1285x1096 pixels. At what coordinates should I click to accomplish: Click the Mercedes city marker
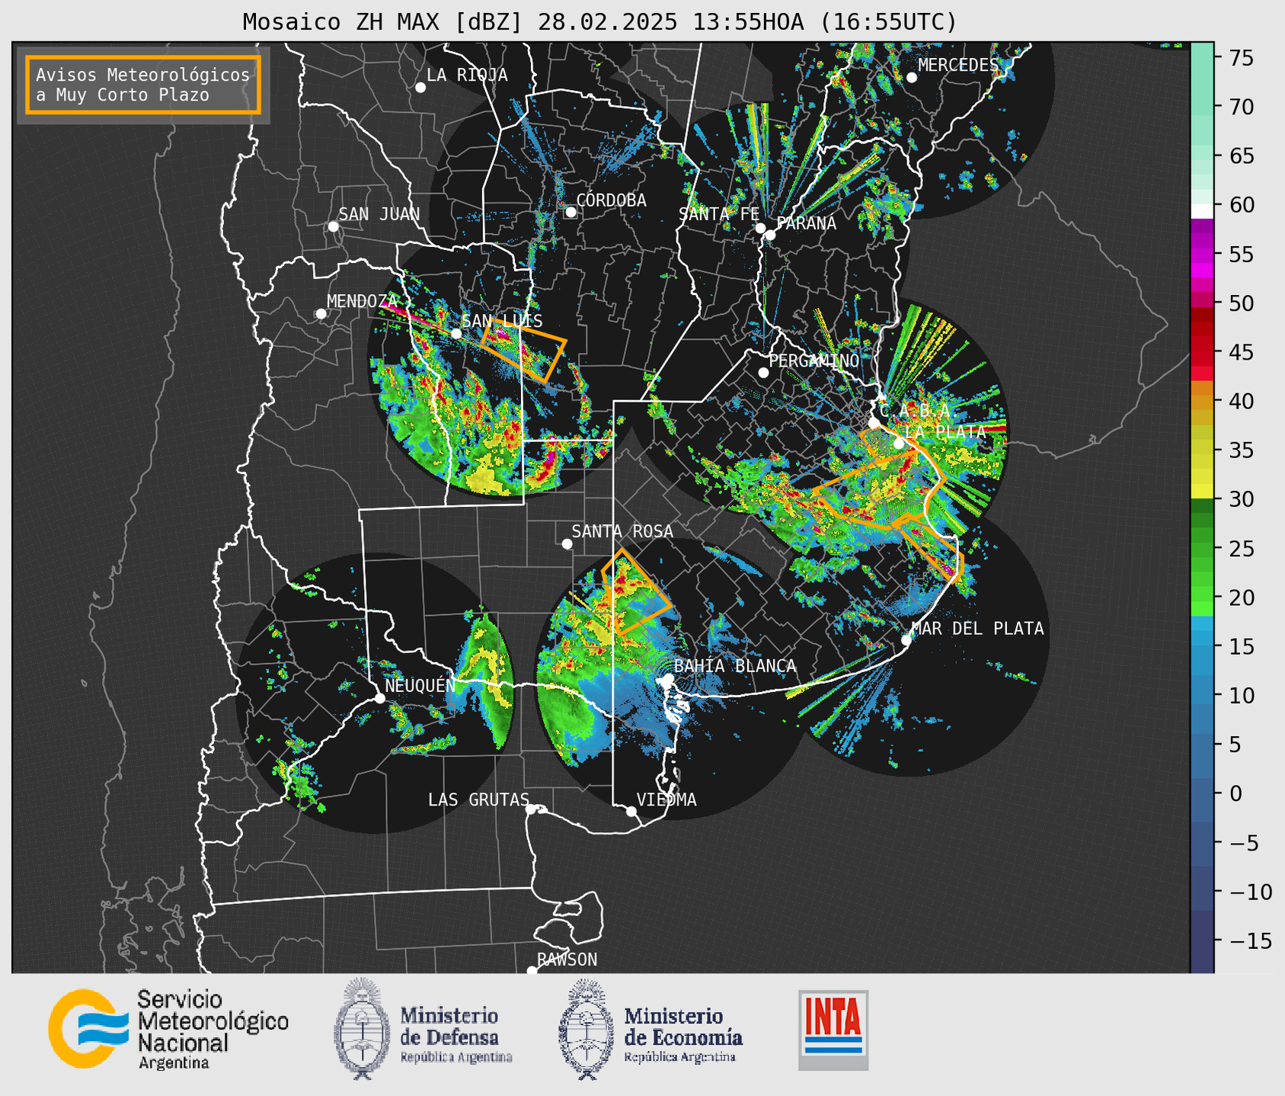(x=911, y=78)
